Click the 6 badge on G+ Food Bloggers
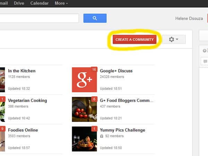The width and height of the screenshot is (208, 156). [x=94, y=99]
